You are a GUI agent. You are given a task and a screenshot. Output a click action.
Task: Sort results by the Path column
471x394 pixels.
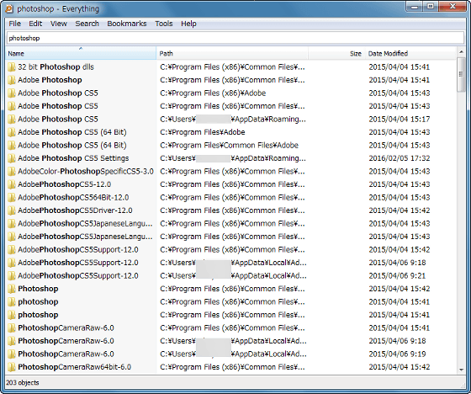click(232, 54)
